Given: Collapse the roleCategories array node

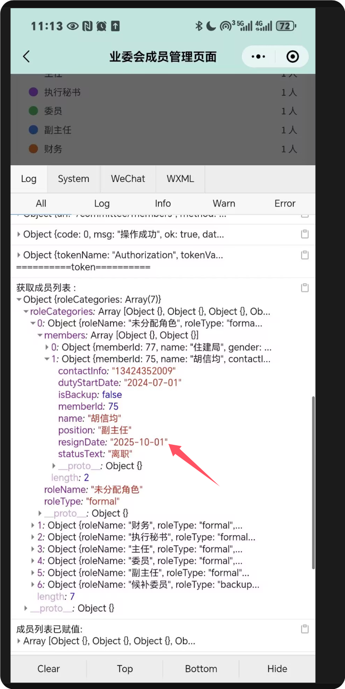Looking at the screenshot, I should coord(26,312).
